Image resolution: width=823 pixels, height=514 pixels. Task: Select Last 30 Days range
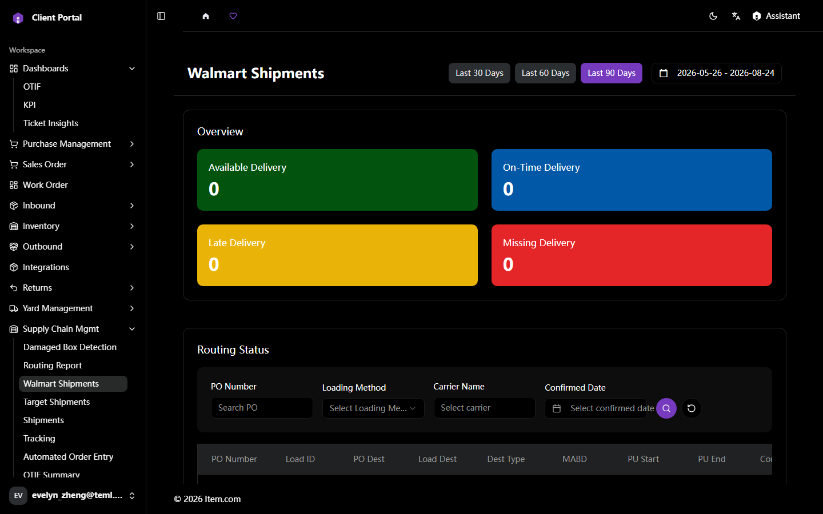click(x=480, y=73)
